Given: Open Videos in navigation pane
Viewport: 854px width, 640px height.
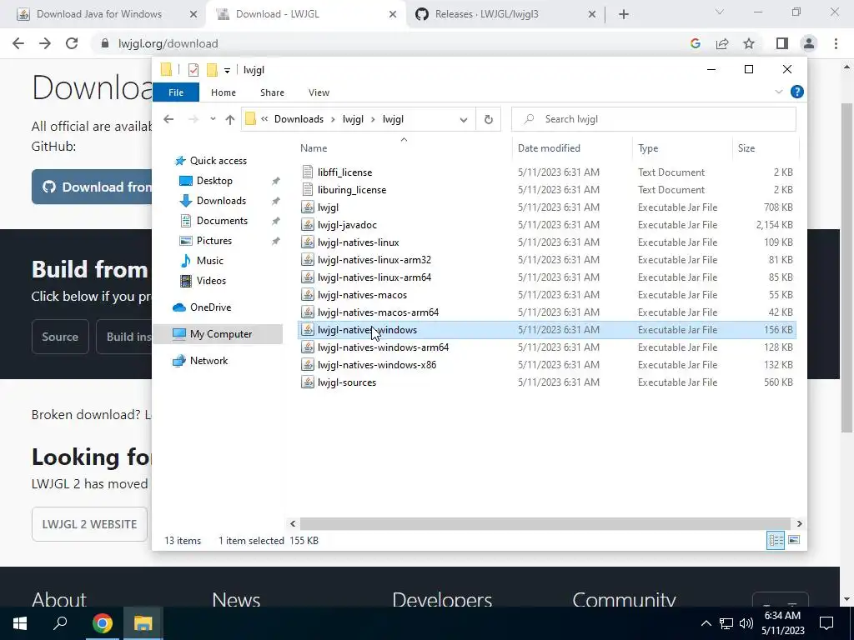Looking at the screenshot, I should (x=211, y=281).
